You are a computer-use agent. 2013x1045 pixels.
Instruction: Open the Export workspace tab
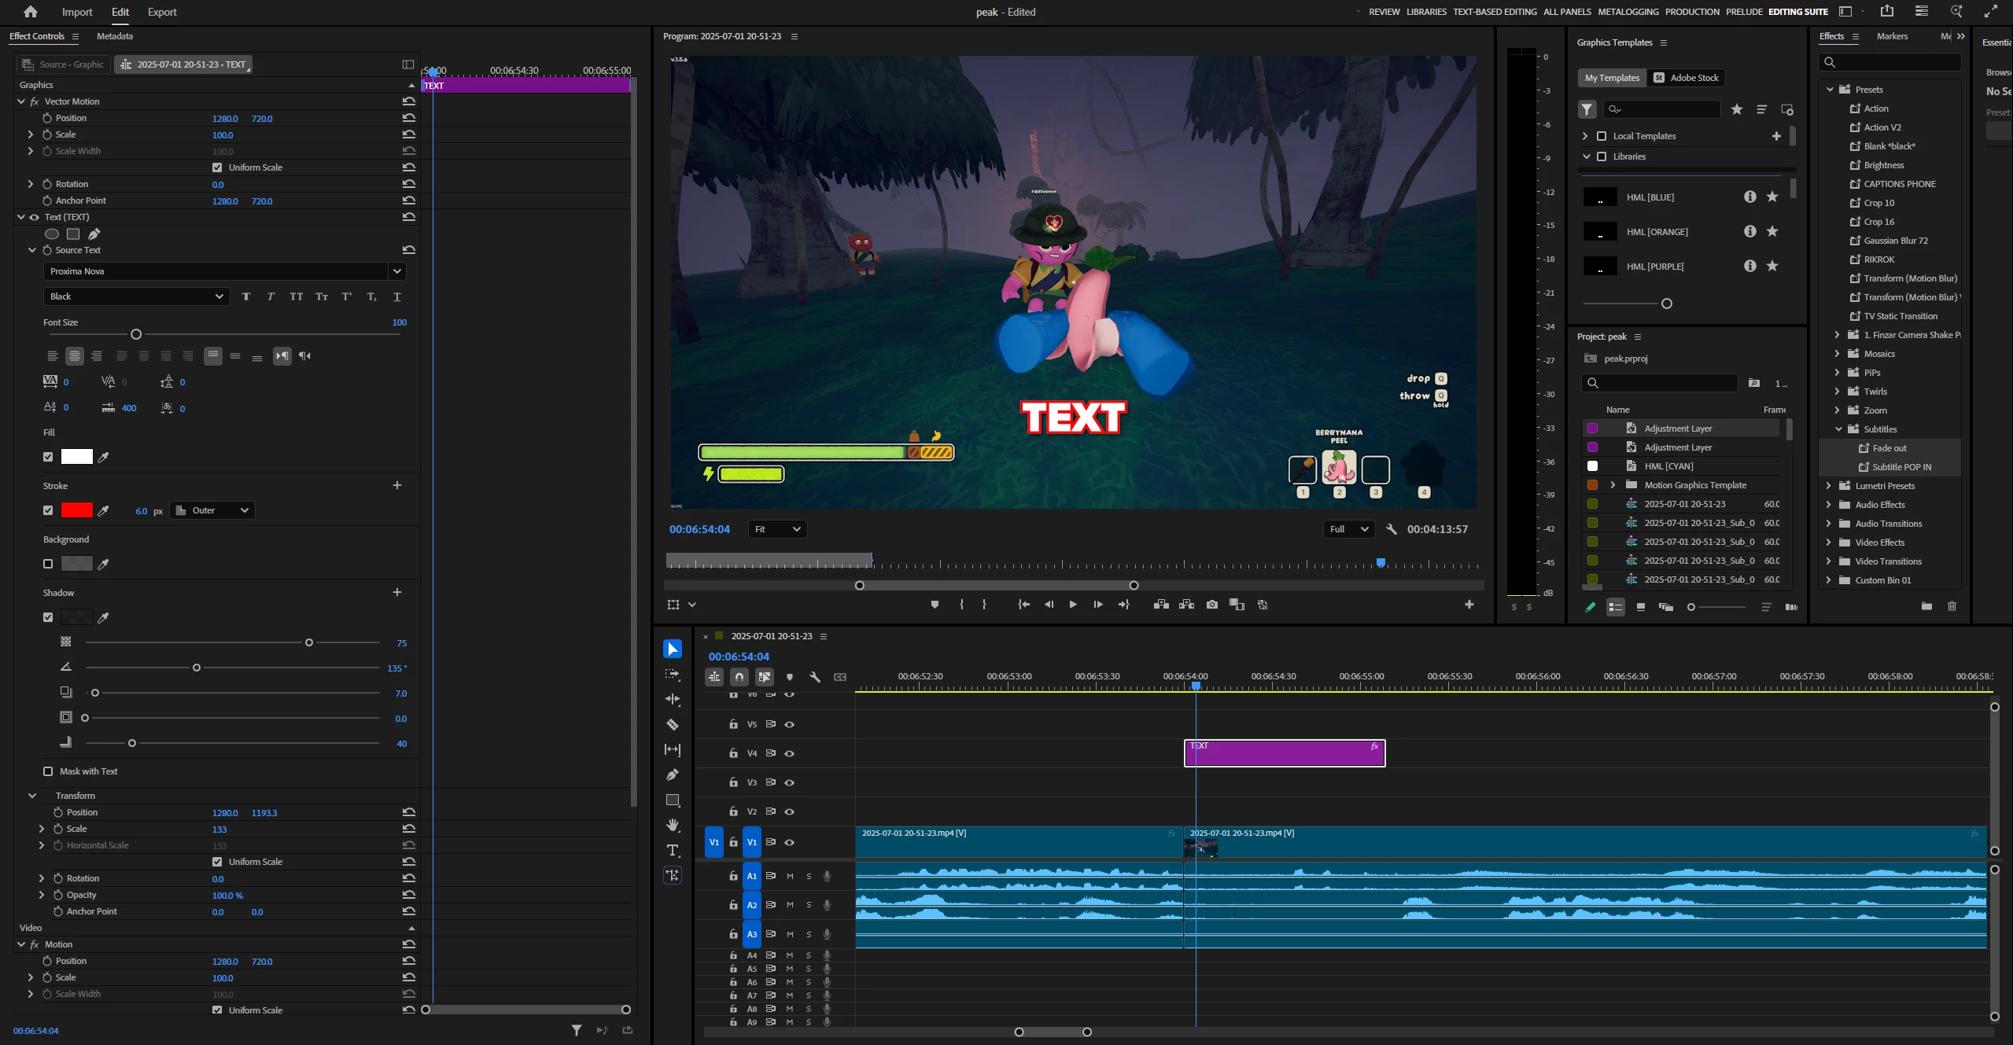[162, 12]
